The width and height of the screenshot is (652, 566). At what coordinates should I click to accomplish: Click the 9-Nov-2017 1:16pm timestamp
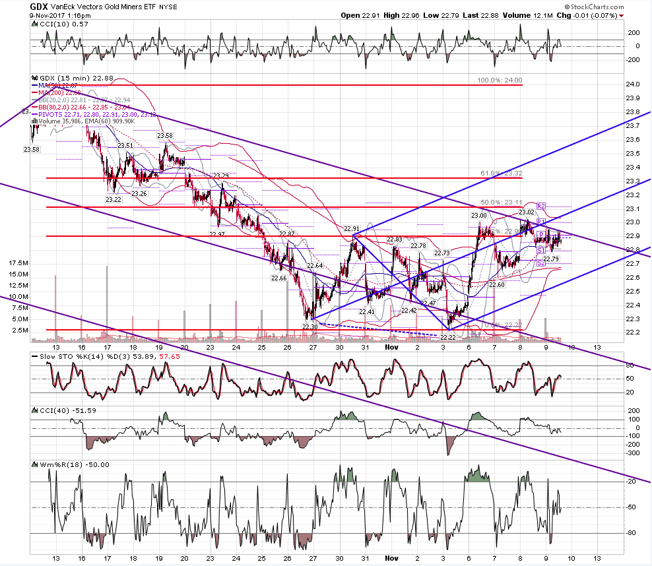coord(60,15)
